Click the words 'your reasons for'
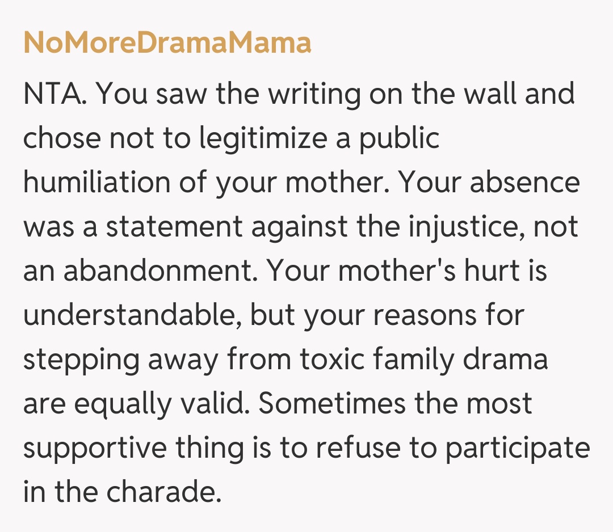The height and width of the screenshot is (532, 613). tap(413, 315)
